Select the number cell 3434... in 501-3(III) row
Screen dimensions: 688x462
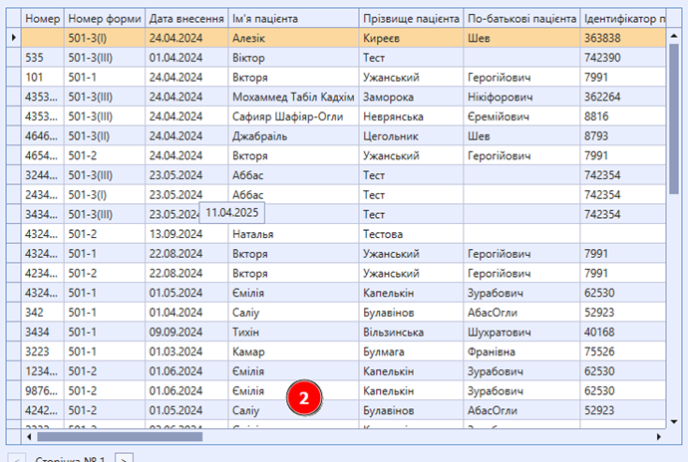pyautogui.click(x=43, y=214)
